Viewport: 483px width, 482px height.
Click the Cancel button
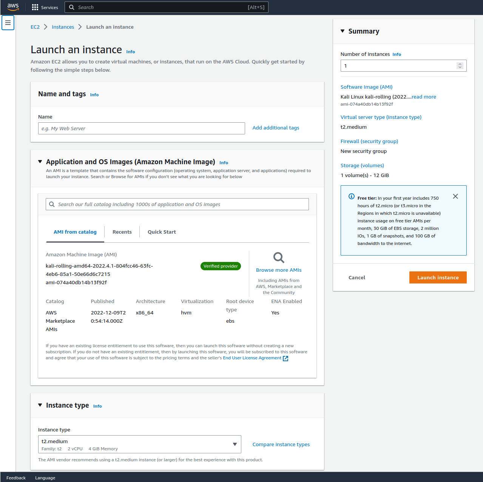click(x=356, y=277)
